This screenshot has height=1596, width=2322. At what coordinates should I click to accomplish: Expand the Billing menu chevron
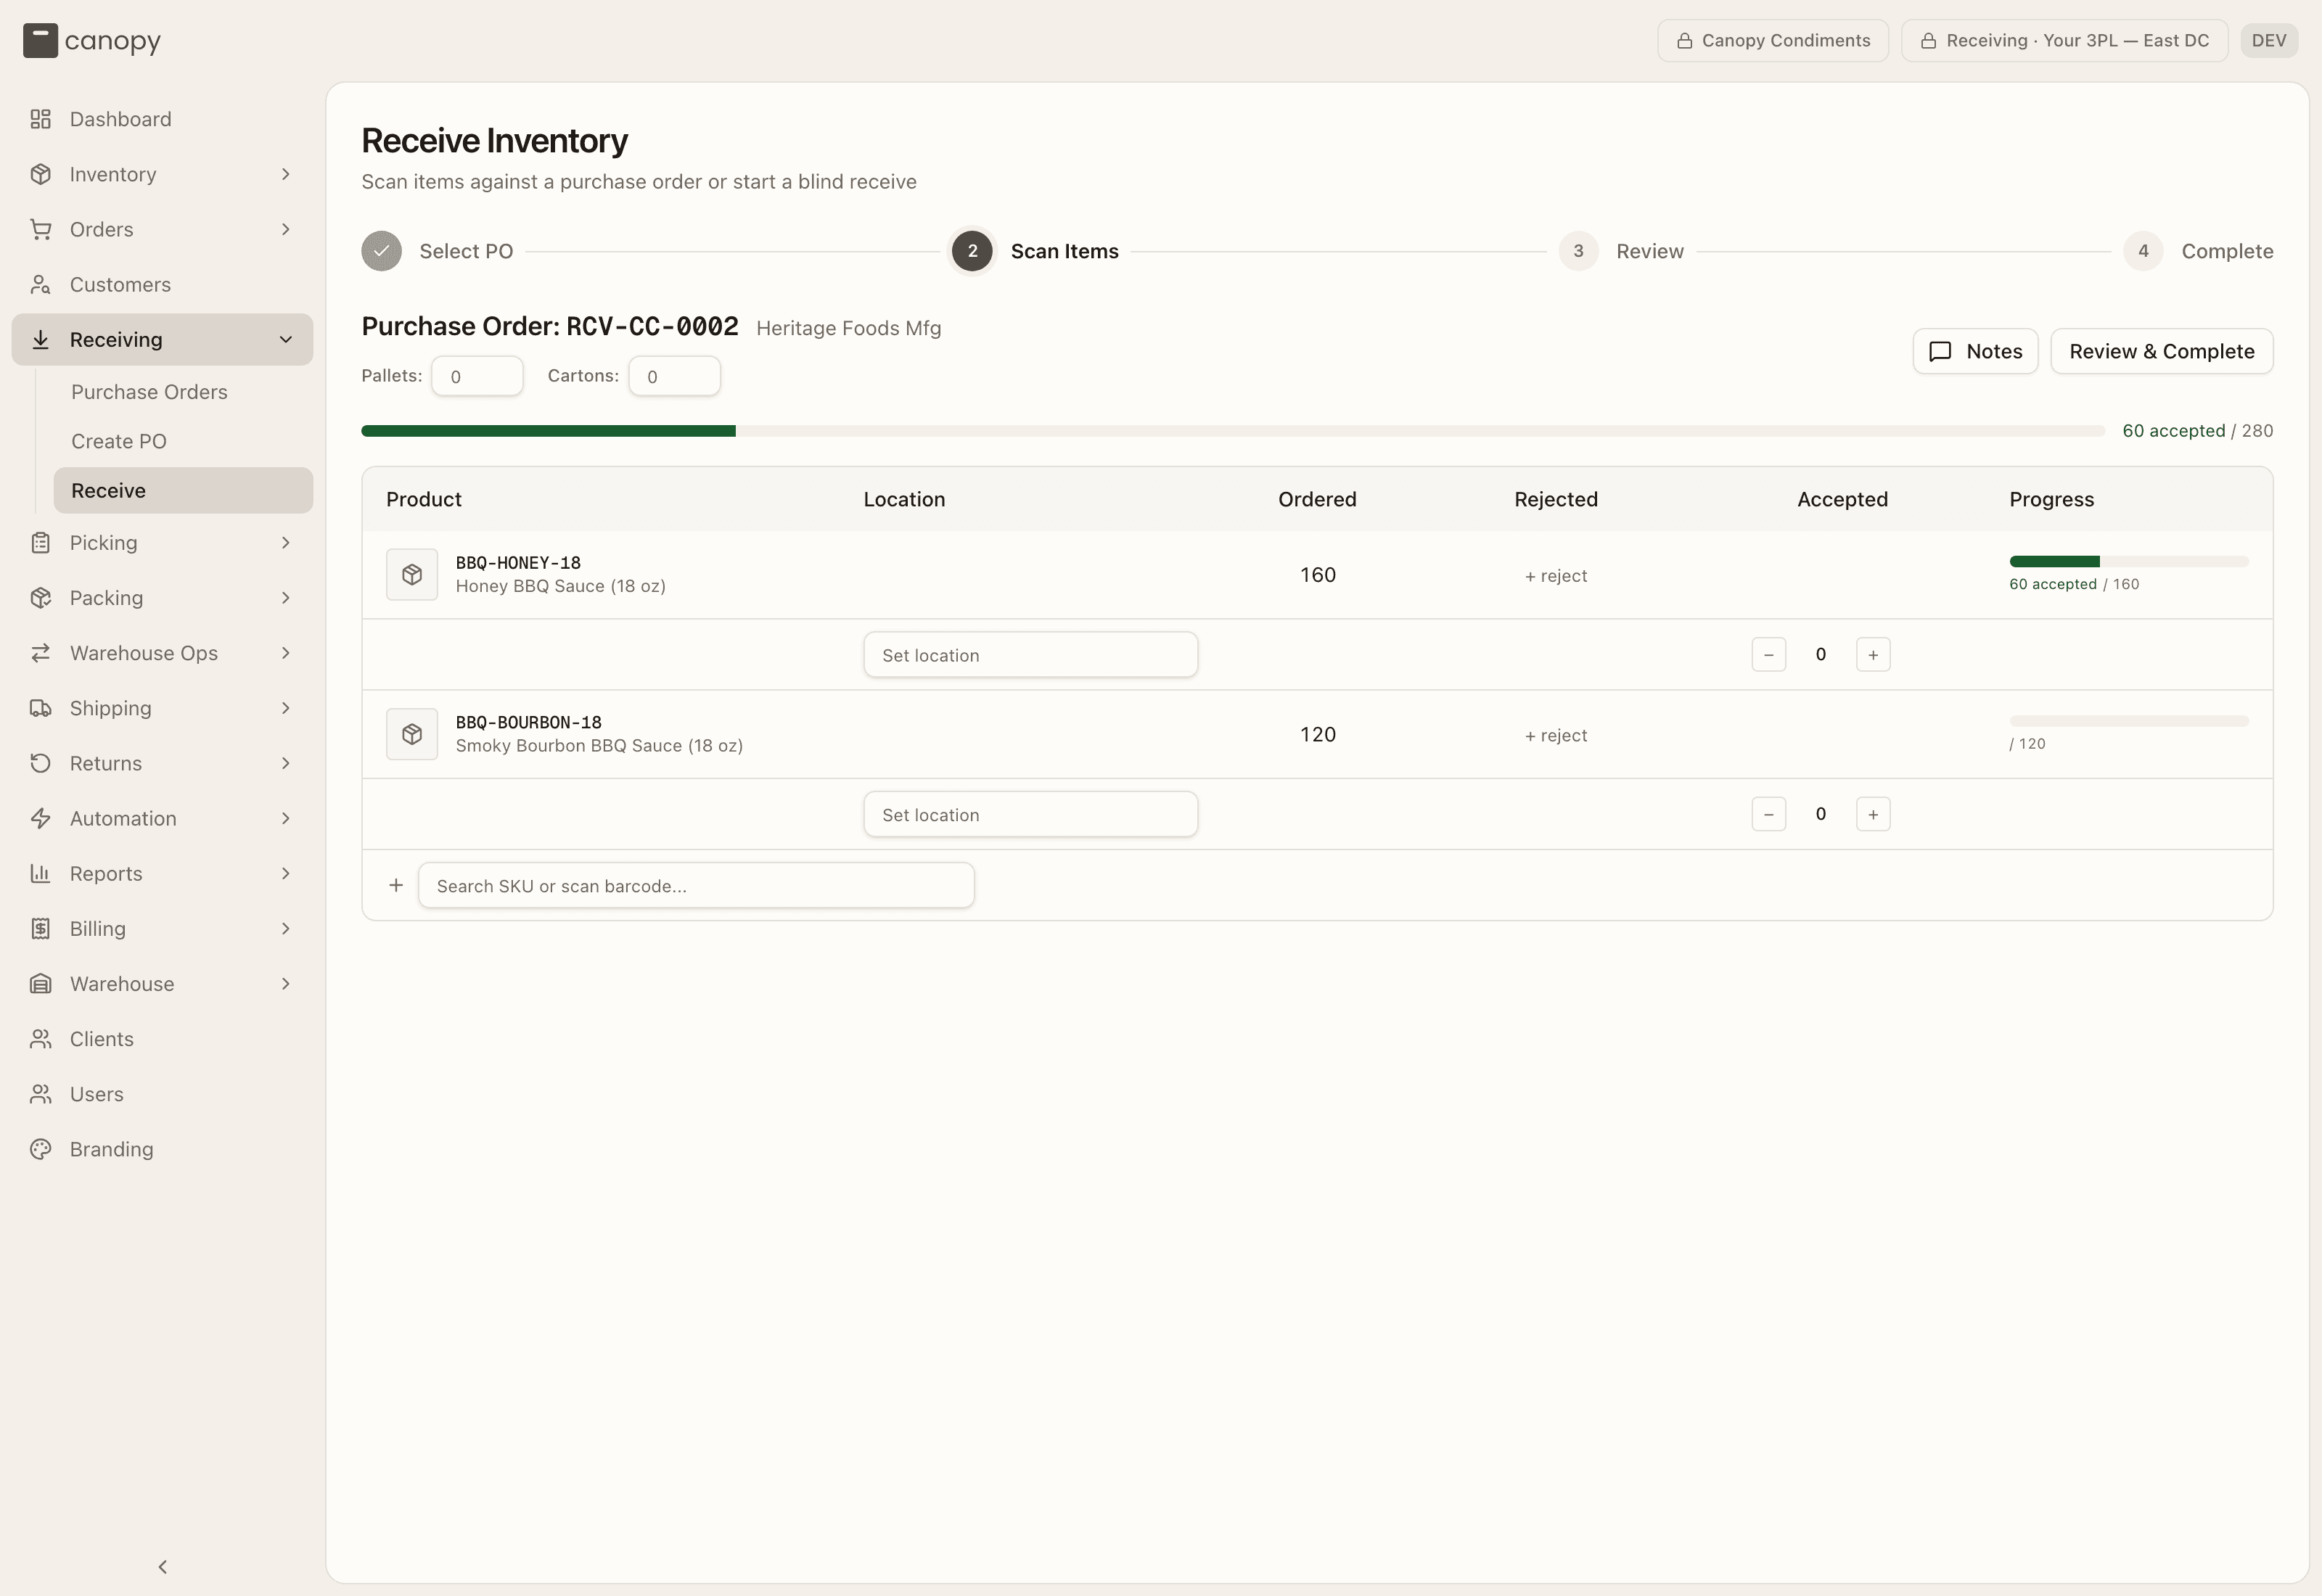[x=286, y=929]
